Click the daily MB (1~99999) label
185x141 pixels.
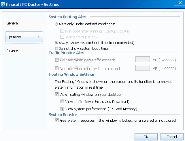tap(164, 60)
